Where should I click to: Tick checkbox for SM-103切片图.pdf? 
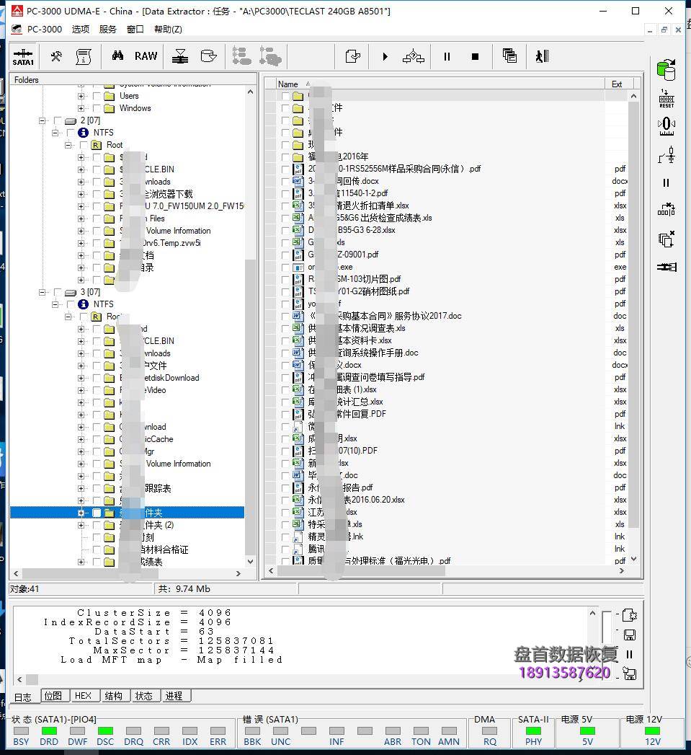[285, 279]
